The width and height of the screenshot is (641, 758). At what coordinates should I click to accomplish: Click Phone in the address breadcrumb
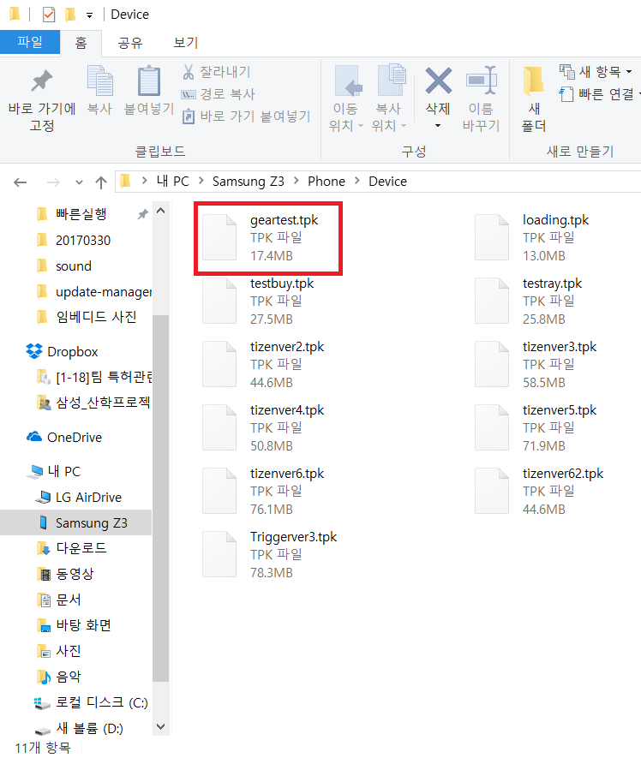tap(326, 182)
